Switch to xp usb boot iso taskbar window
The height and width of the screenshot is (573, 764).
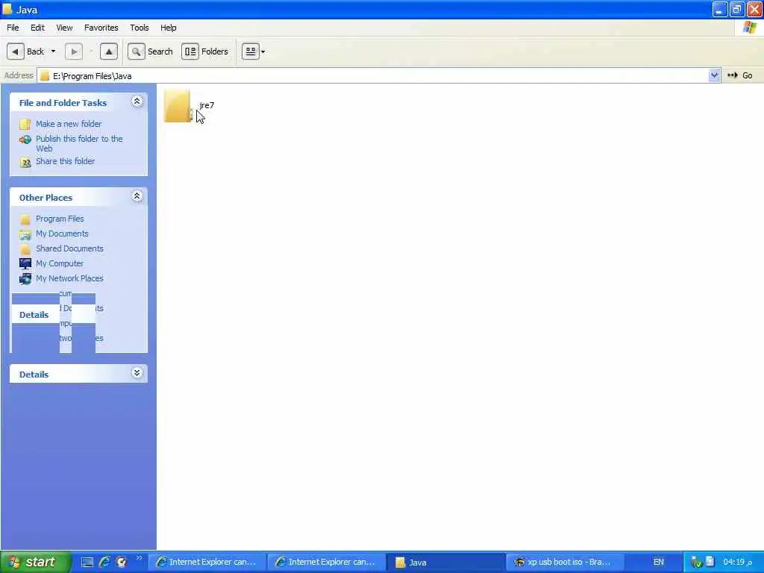click(565, 562)
